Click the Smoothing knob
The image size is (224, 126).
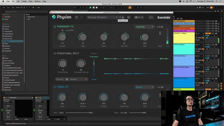pyautogui.click(x=63, y=64)
